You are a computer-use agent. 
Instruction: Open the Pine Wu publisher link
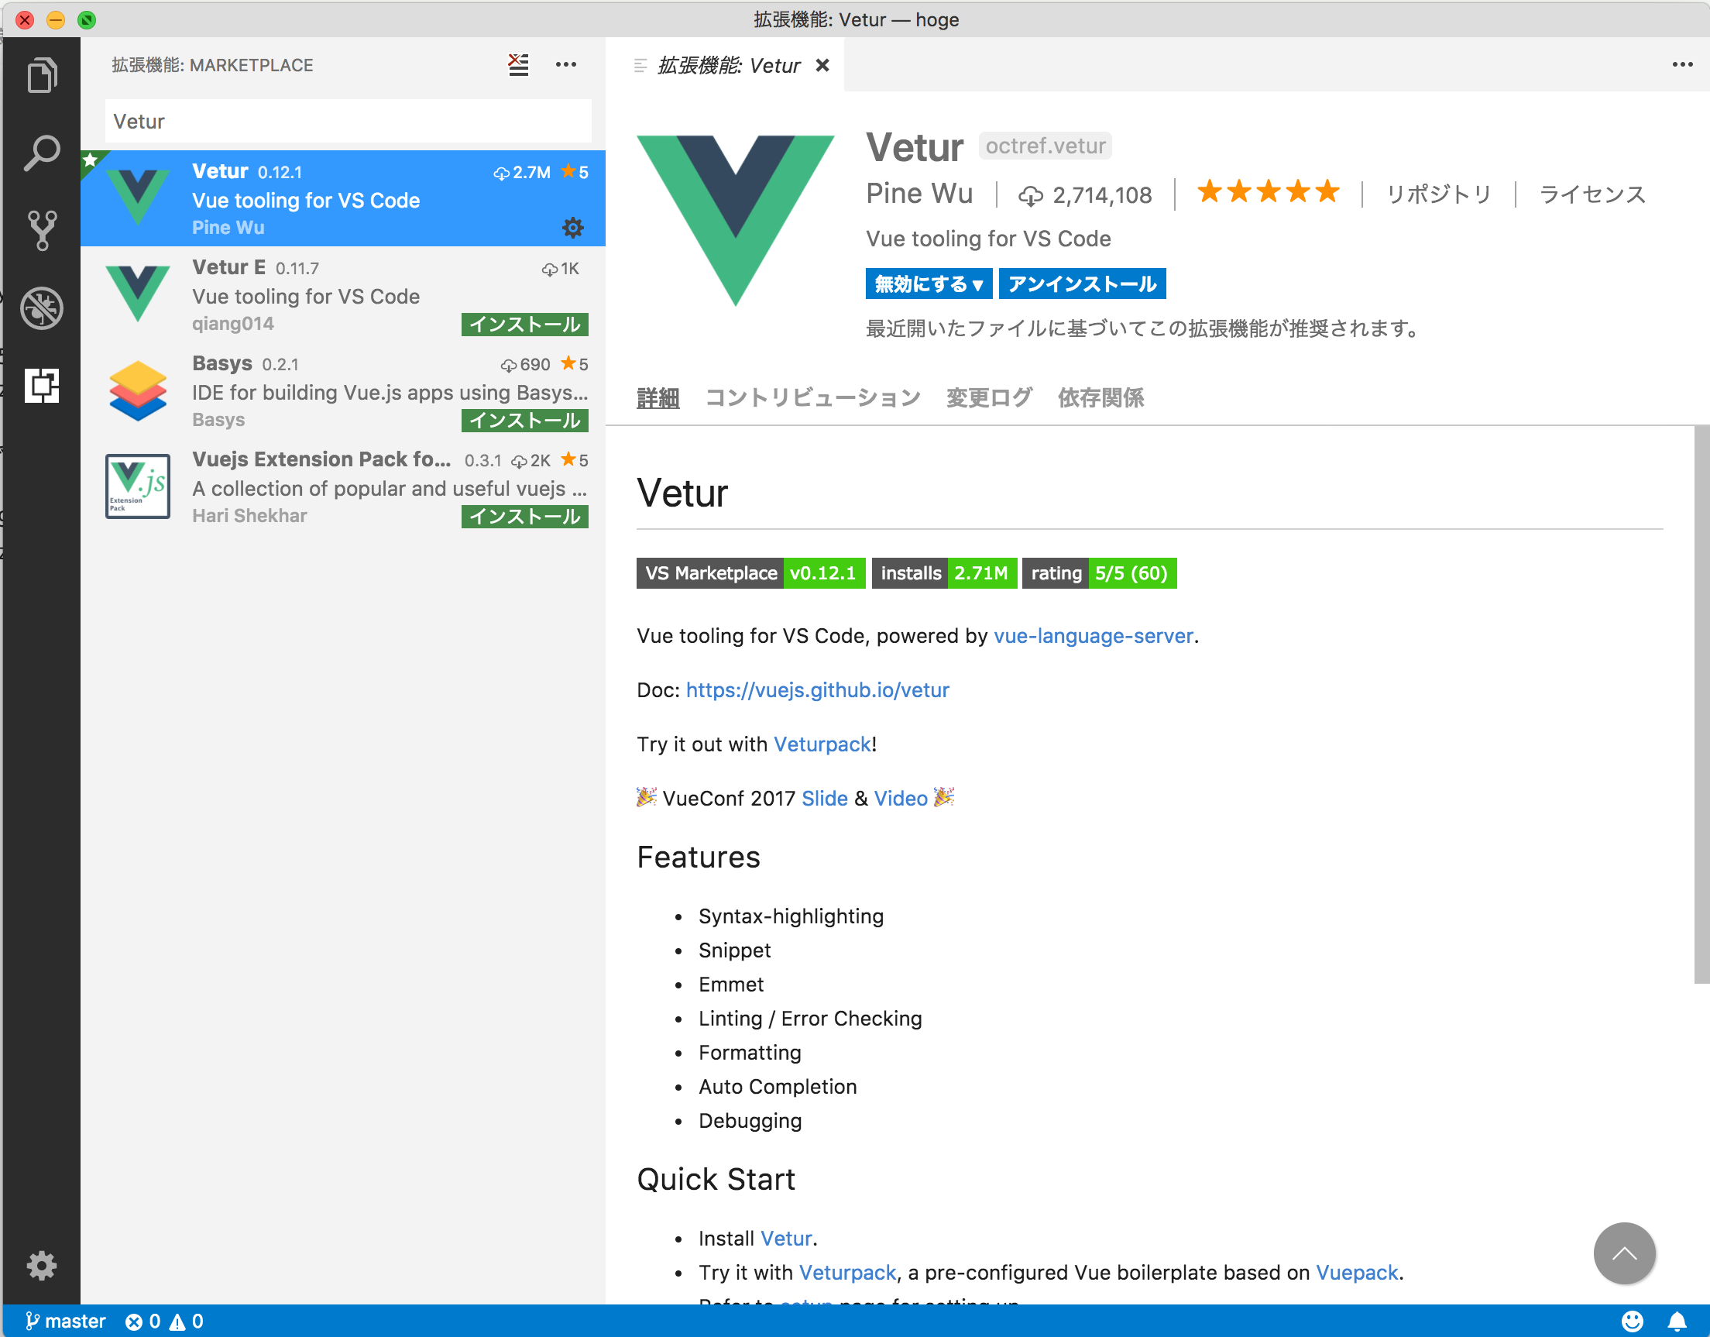(x=919, y=194)
